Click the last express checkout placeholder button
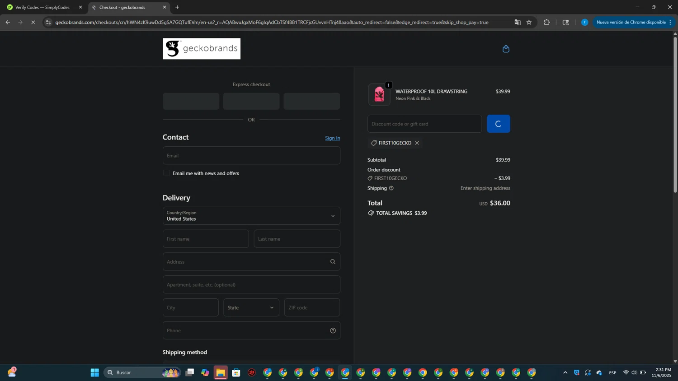Image resolution: width=678 pixels, height=381 pixels. click(x=312, y=101)
